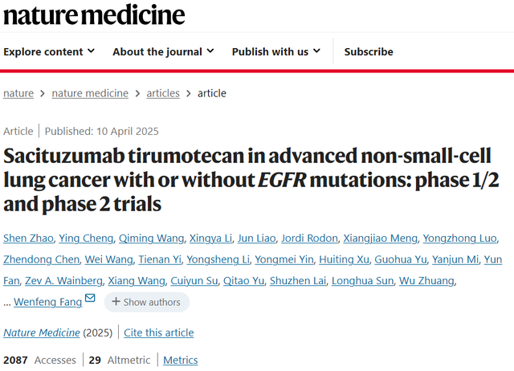Show all authors with Show authors button
The image size is (514, 371).
click(x=147, y=302)
